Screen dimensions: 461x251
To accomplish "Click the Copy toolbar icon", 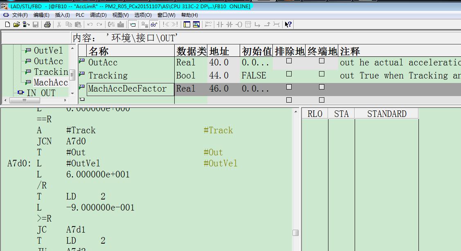I will click(69, 25).
